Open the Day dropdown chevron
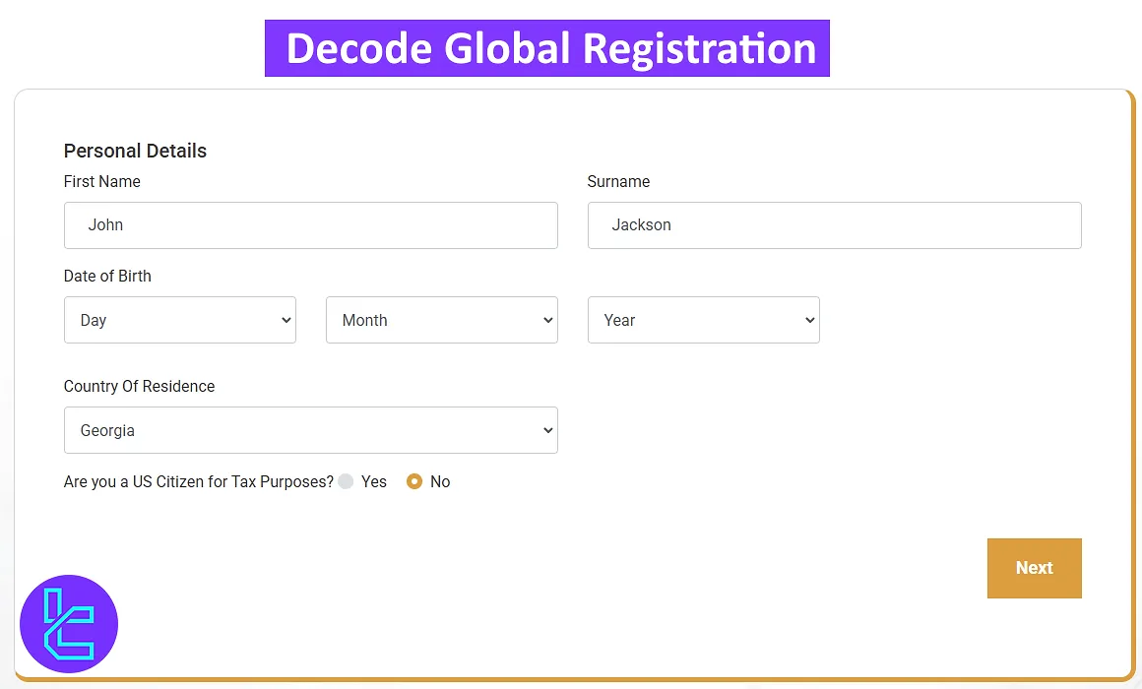Viewport: 1142px width, 689px height. click(x=285, y=320)
